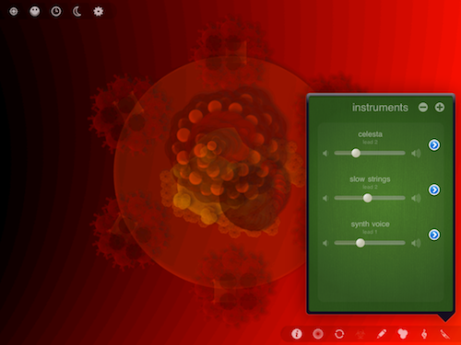Tap low-volume speaker icon for synth voice
Screen dimensions: 461x345
click(325, 243)
